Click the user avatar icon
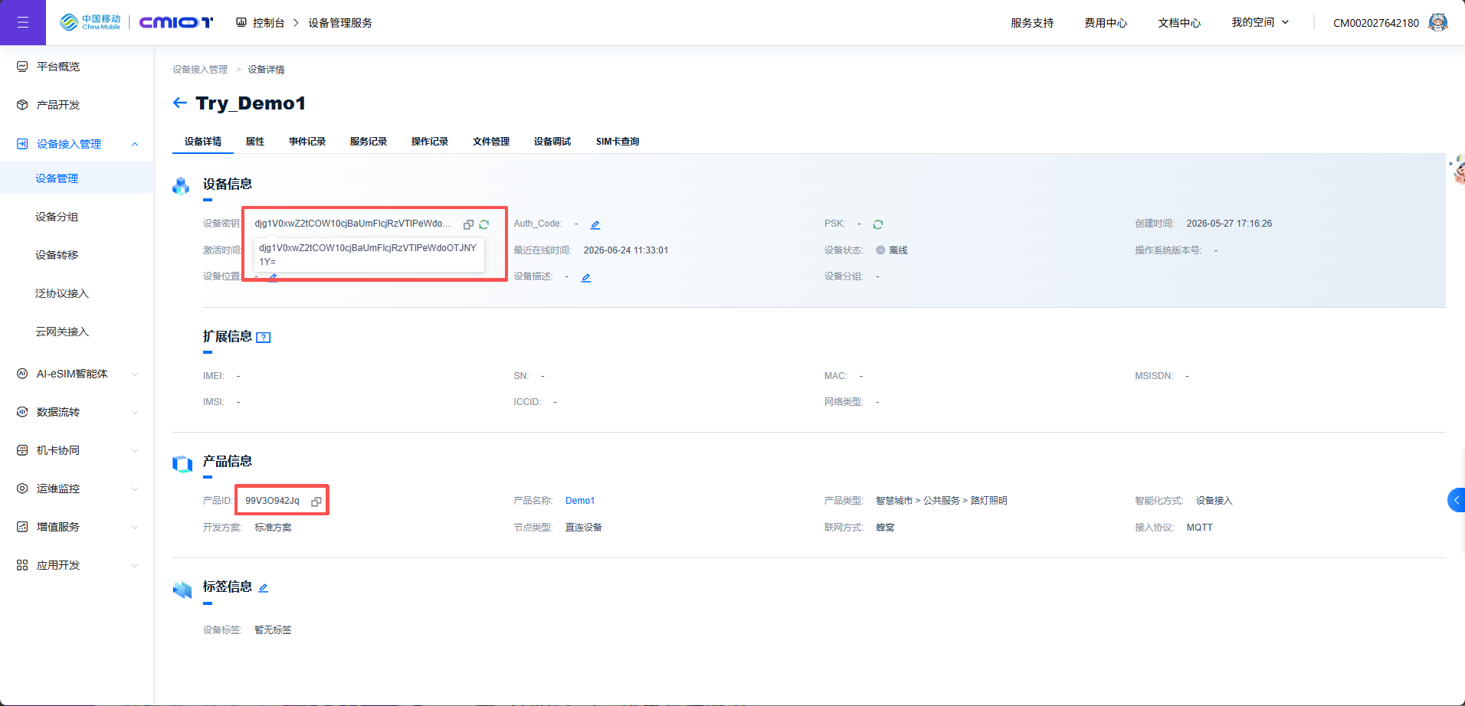Screen dimensions: 1465x706 (1438, 22)
